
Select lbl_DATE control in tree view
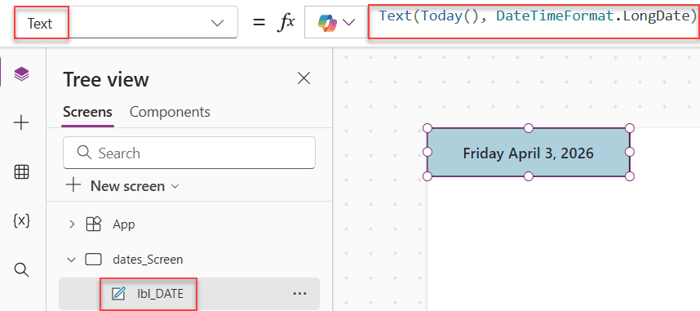point(160,294)
